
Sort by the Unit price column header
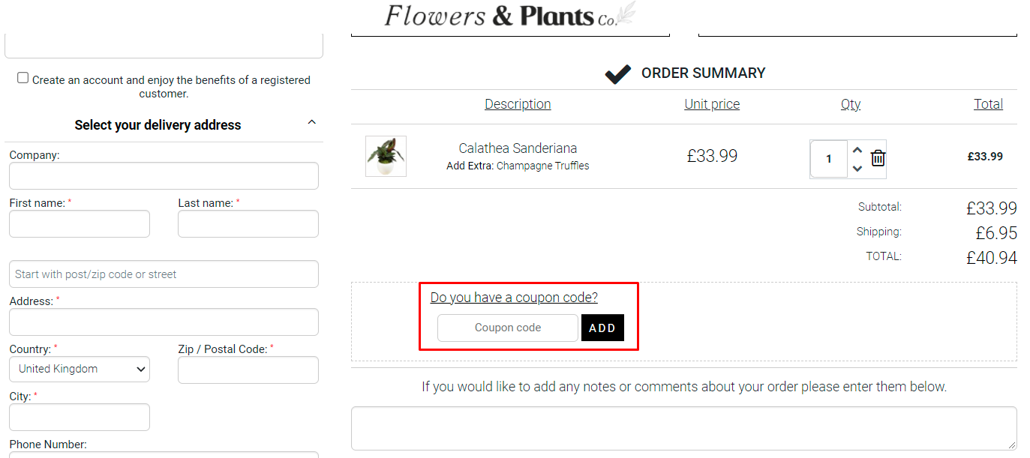(711, 103)
